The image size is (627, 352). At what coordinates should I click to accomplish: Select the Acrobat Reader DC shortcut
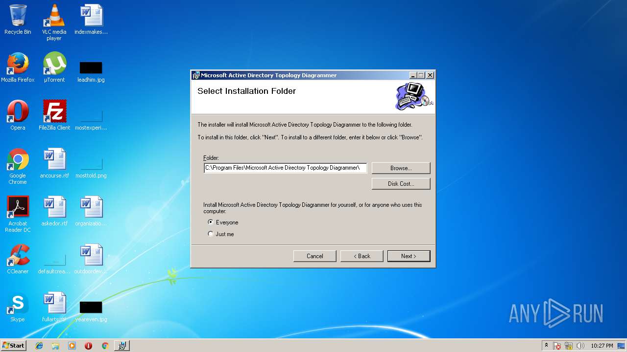point(18,214)
